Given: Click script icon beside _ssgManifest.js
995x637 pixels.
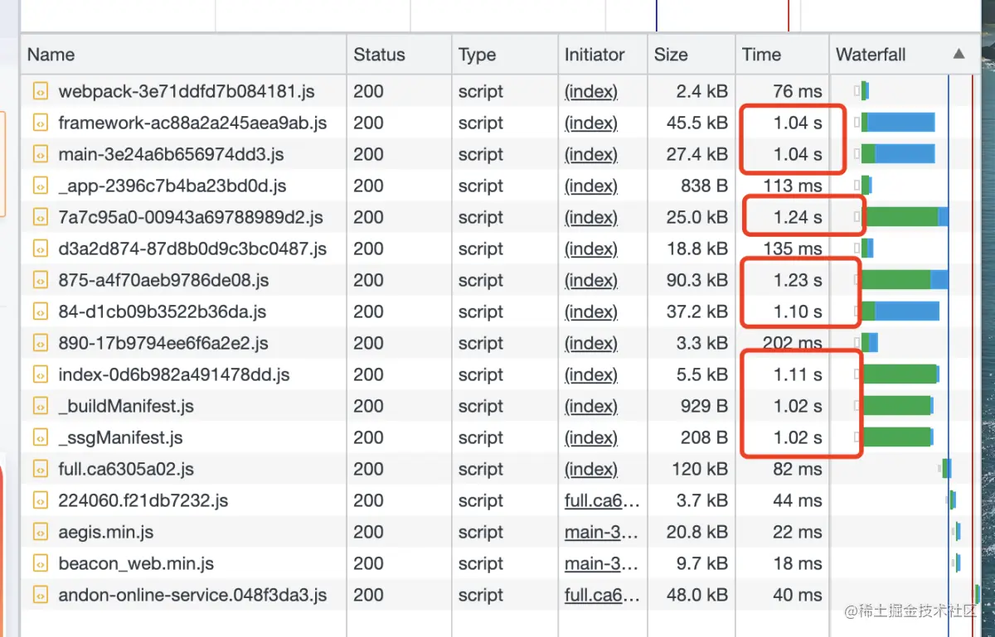Looking at the screenshot, I should 40,437.
